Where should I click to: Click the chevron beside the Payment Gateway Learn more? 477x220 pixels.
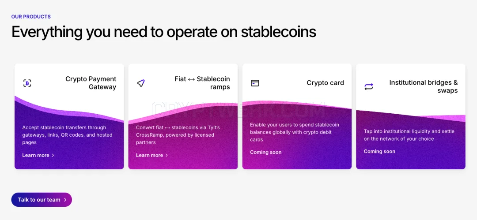53,155
